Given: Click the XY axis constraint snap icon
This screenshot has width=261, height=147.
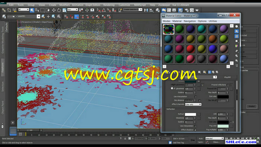Looking at the screenshot, I should pyautogui.click(x=109, y=16).
